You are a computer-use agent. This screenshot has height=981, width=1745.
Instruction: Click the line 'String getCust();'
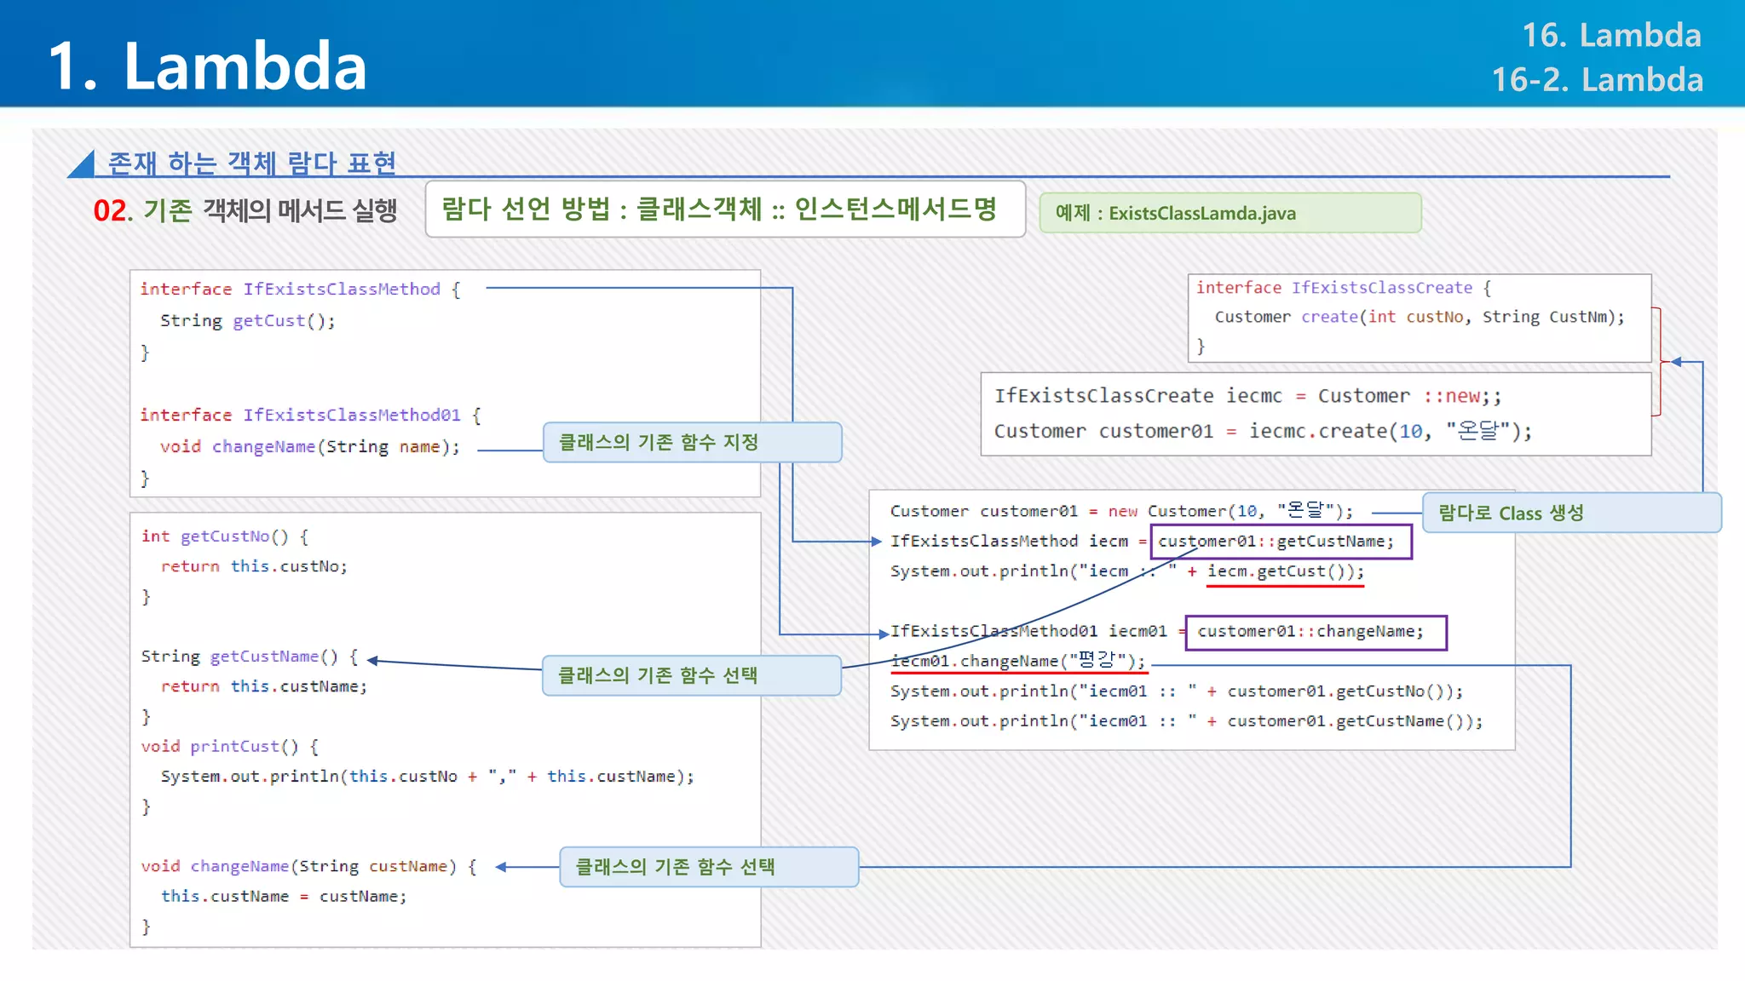pos(248,321)
